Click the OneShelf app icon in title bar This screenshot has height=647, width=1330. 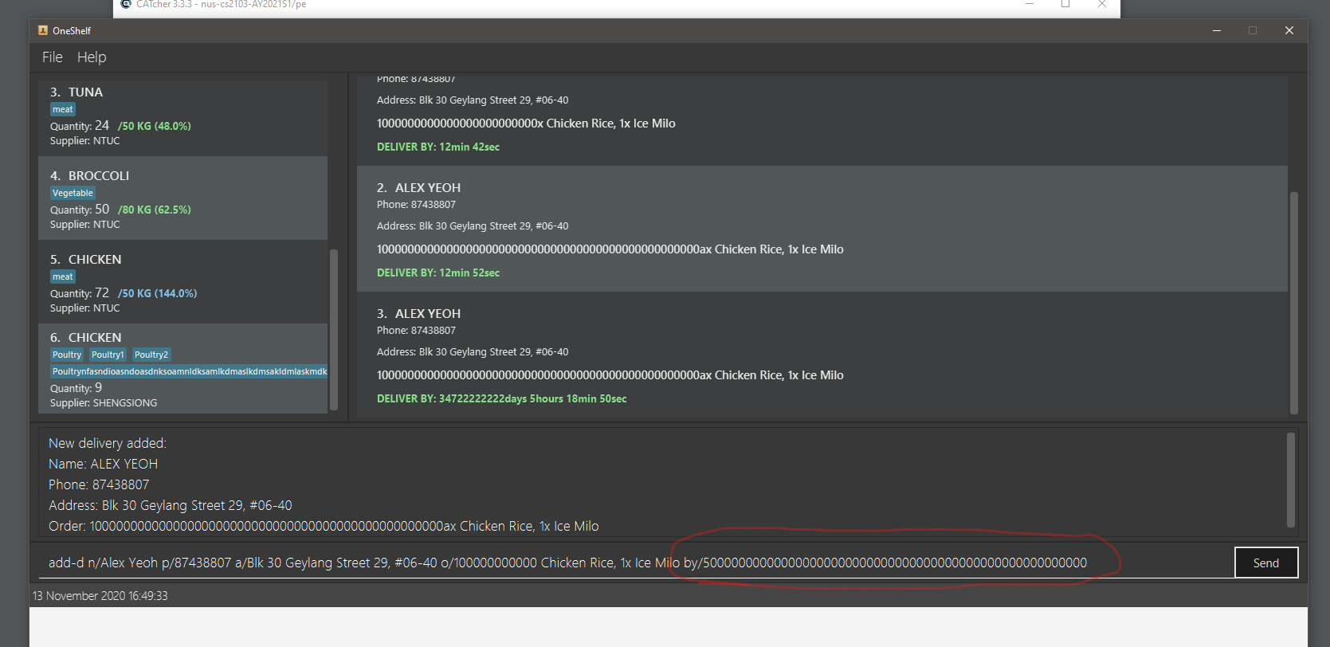pyautogui.click(x=43, y=30)
